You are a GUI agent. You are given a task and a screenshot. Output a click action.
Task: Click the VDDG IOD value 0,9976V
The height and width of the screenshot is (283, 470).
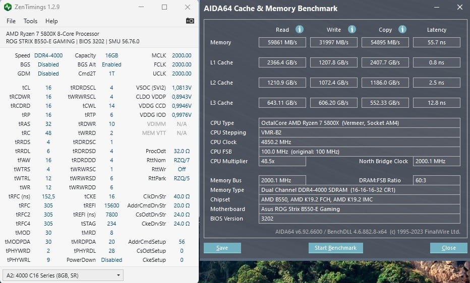[182, 115]
